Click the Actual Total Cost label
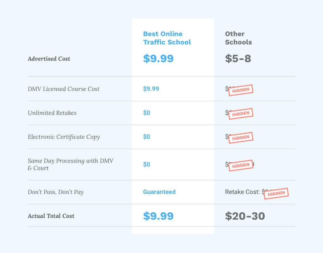 click(x=51, y=216)
